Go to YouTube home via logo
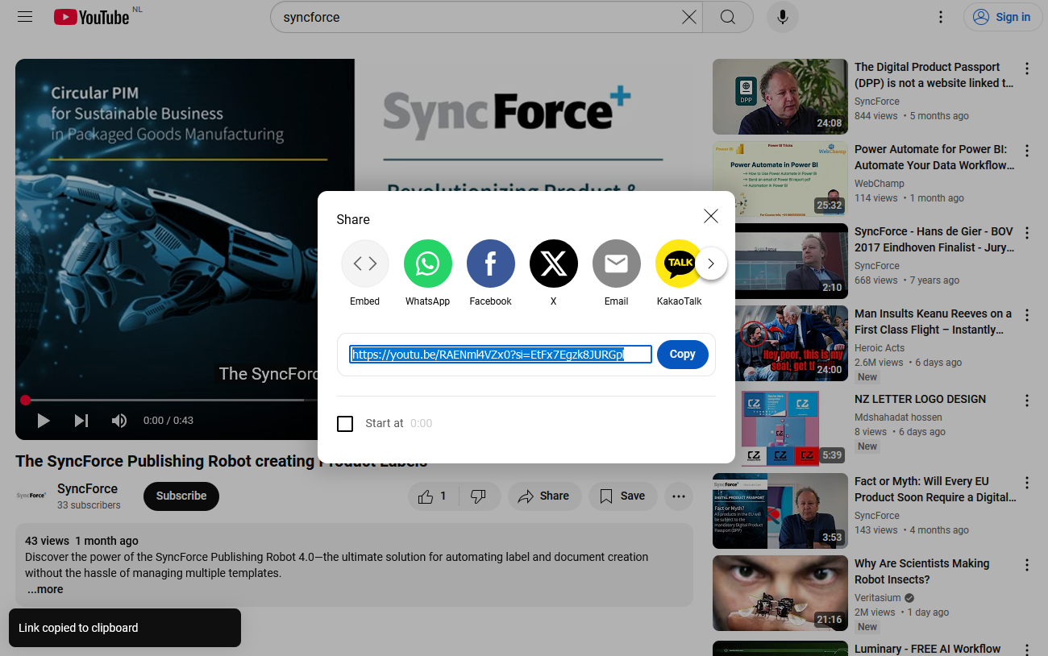Screen dimensions: 1048x656 [92, 17]
